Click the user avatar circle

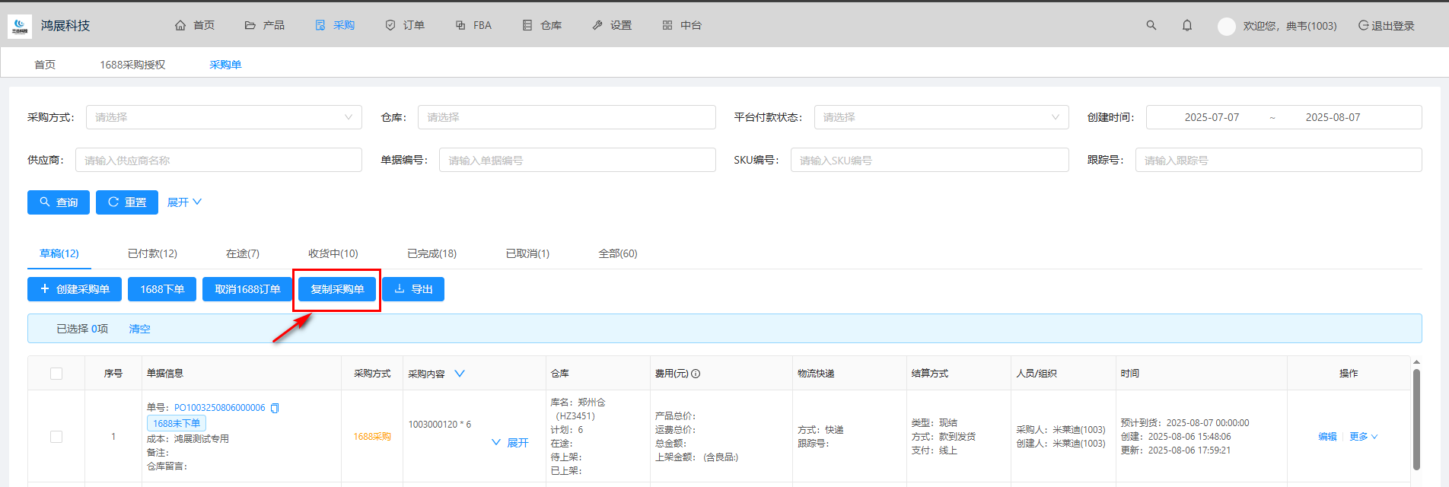coord(1226,26)
